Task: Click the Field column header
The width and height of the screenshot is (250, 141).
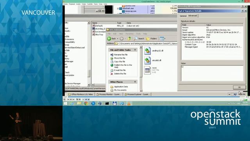Action: coord(193,25)
